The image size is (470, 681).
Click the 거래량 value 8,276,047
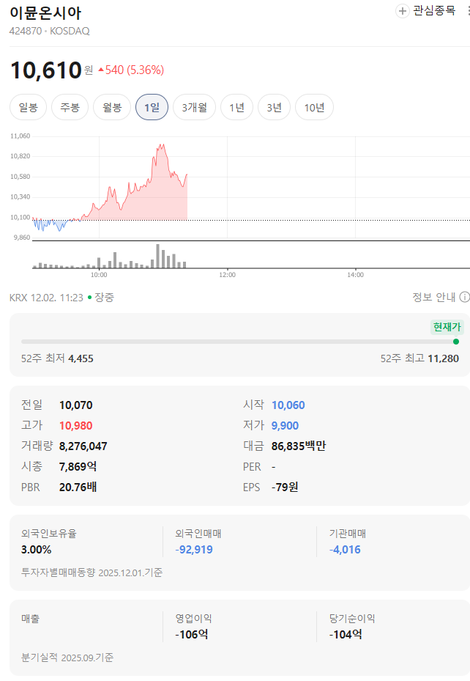tap(83, 446)
